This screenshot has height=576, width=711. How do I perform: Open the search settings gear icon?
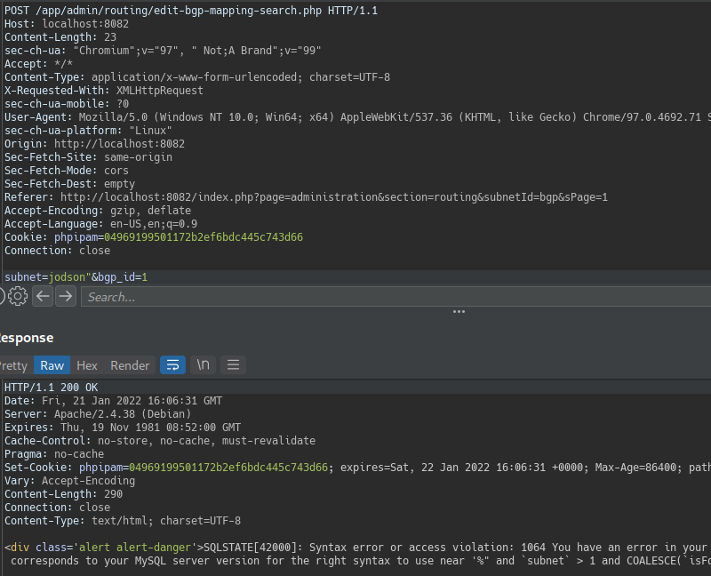point(19,297)
